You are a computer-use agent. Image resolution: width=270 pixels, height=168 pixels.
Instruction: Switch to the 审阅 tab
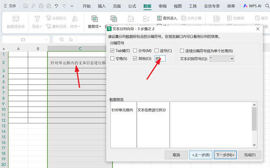(162, 6)
